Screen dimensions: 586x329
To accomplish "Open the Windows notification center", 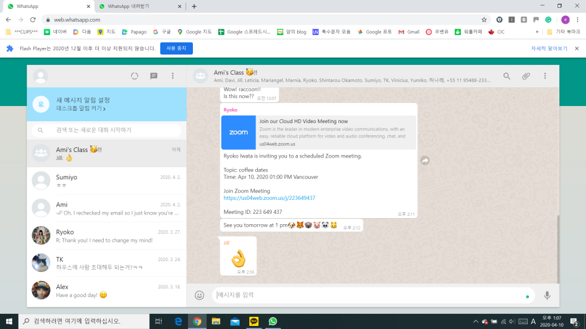I will click(x=574, y=322).
